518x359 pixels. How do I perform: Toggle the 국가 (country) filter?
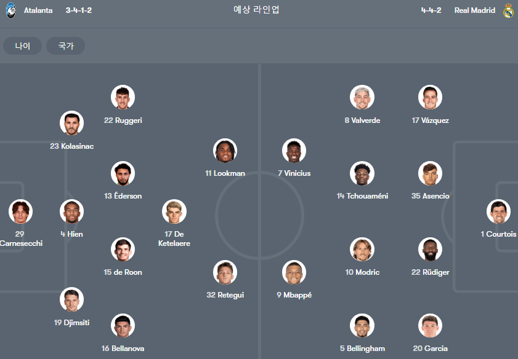click(66, 46)
